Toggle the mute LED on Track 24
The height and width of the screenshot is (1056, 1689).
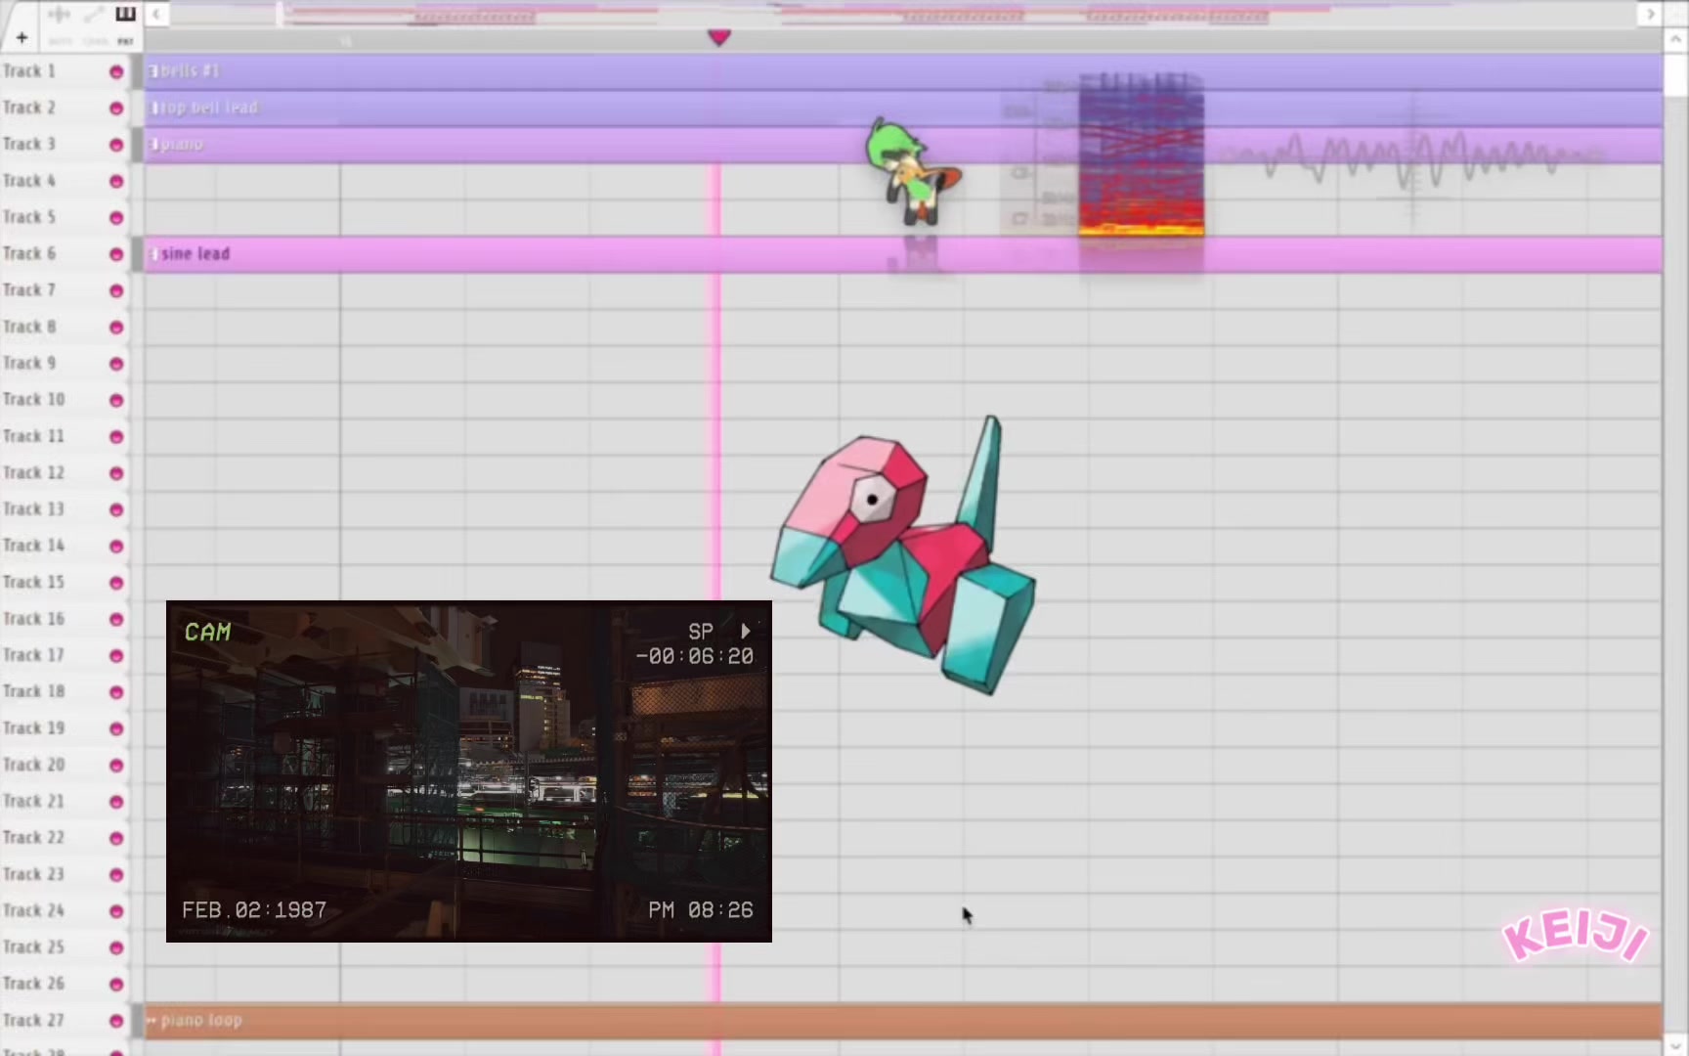coord(116,911)
